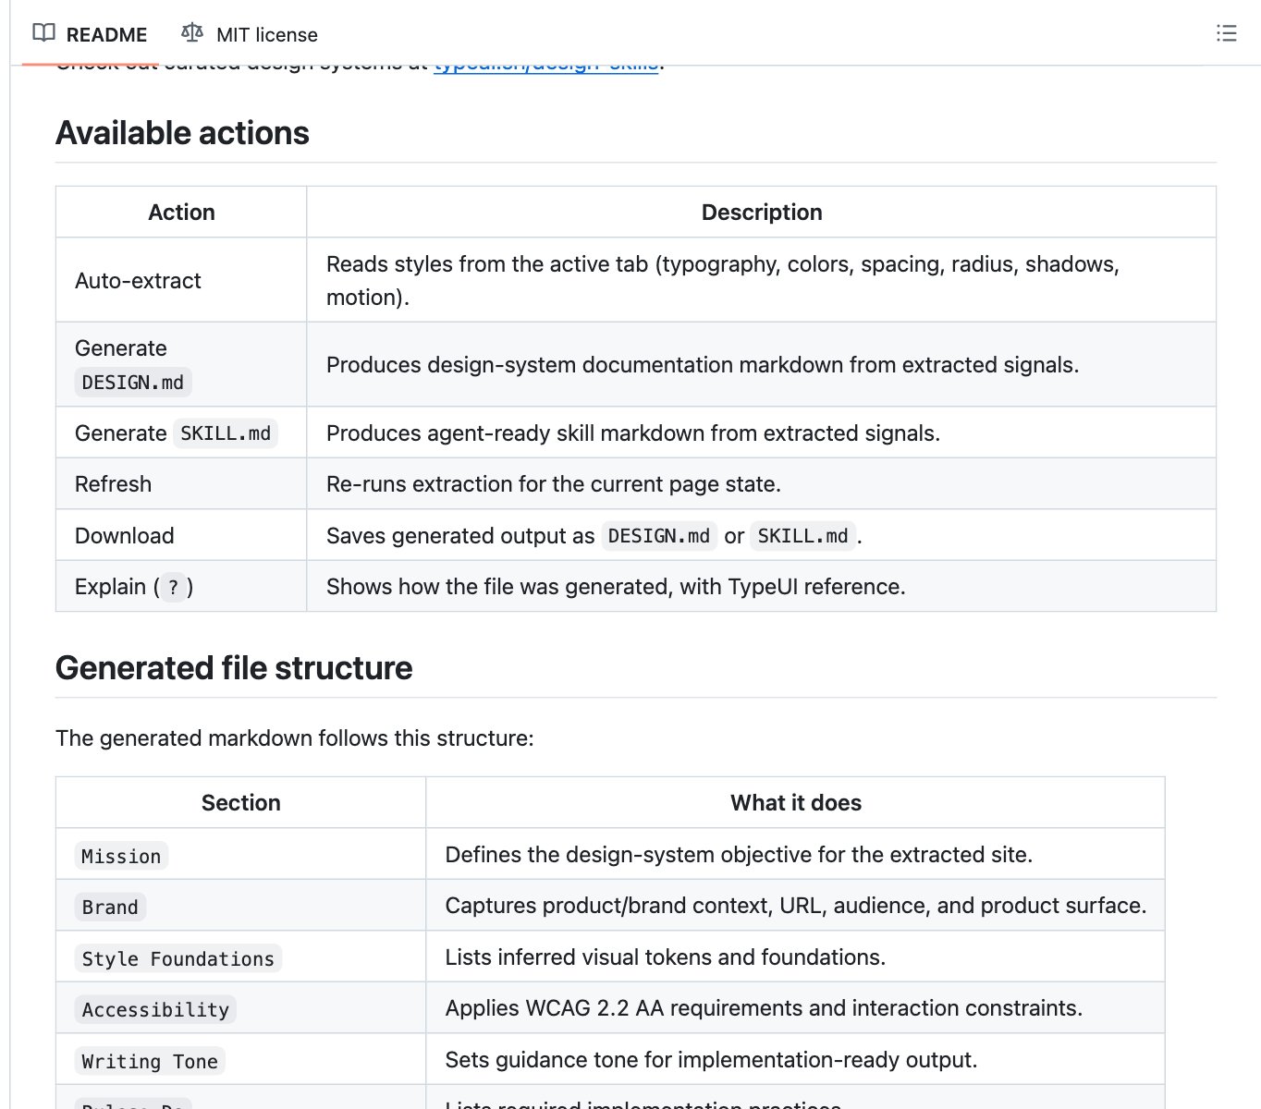Click the 'Mission' section code cell
Viewport: 1261px width, 1109px height.
click(121, 857)
